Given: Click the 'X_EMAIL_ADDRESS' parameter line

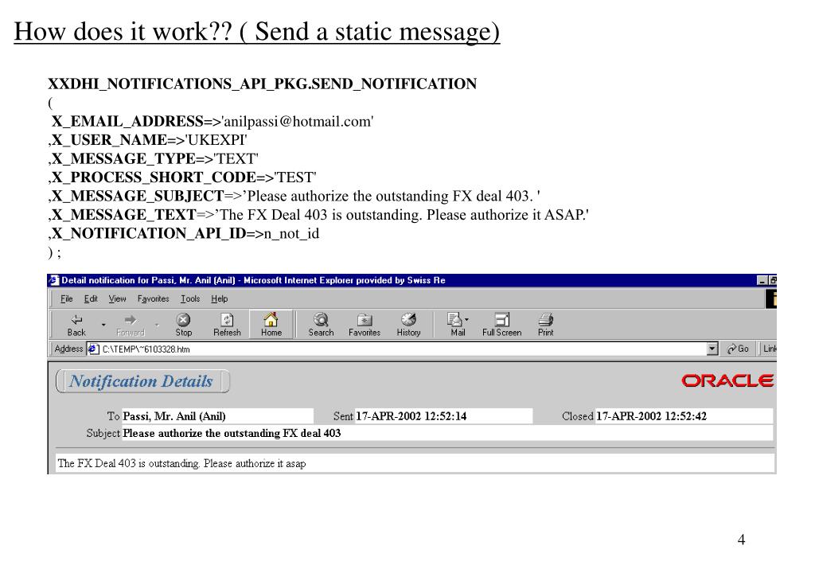Looking at the screenshot, I should click(213, 122).
